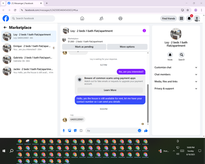The image size is (205, 164).
Task: Open the $1,000 listing link under Marketplace
Action: pyautogui.click(x=85, y=41)
